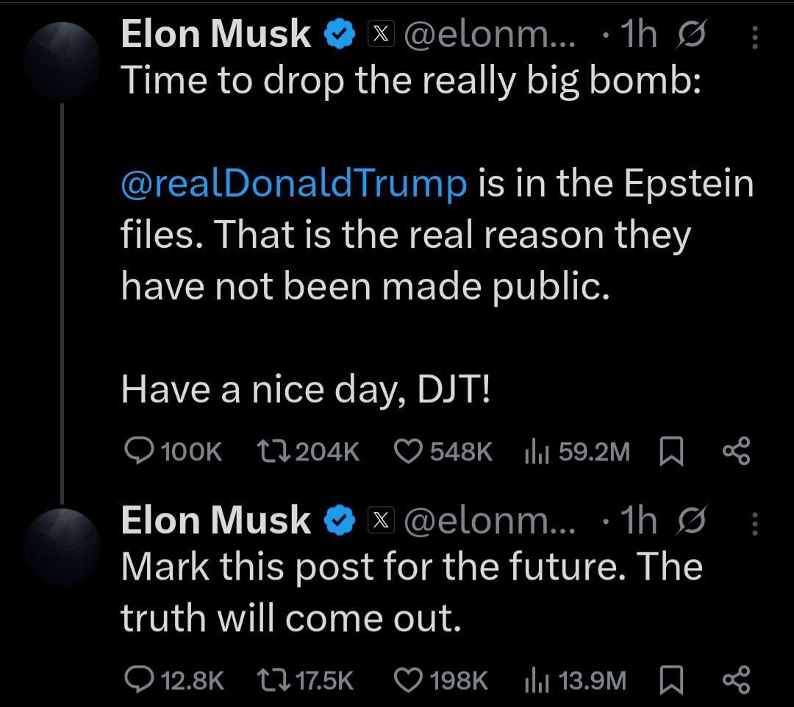Image resolution: width=794 pixels, height=707 pixels.
Task: Open Elon Musk name on second post
Action: click(215, 521)
